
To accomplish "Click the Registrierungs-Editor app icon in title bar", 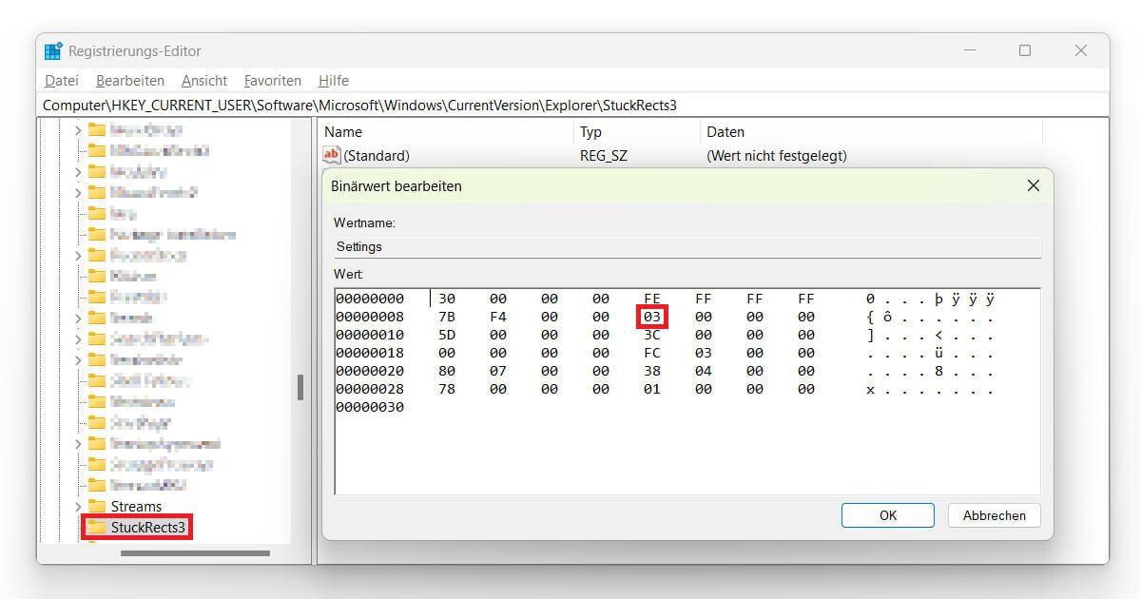I will pos(53,51).
